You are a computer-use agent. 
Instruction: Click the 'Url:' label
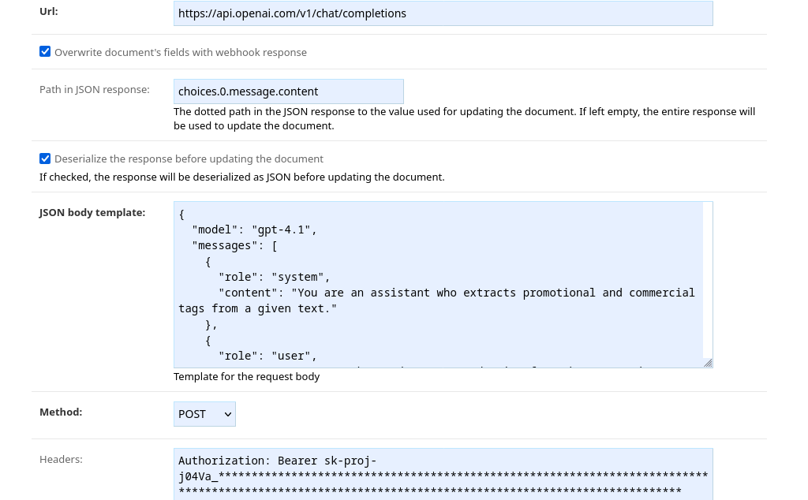click(x=48, y=11)
